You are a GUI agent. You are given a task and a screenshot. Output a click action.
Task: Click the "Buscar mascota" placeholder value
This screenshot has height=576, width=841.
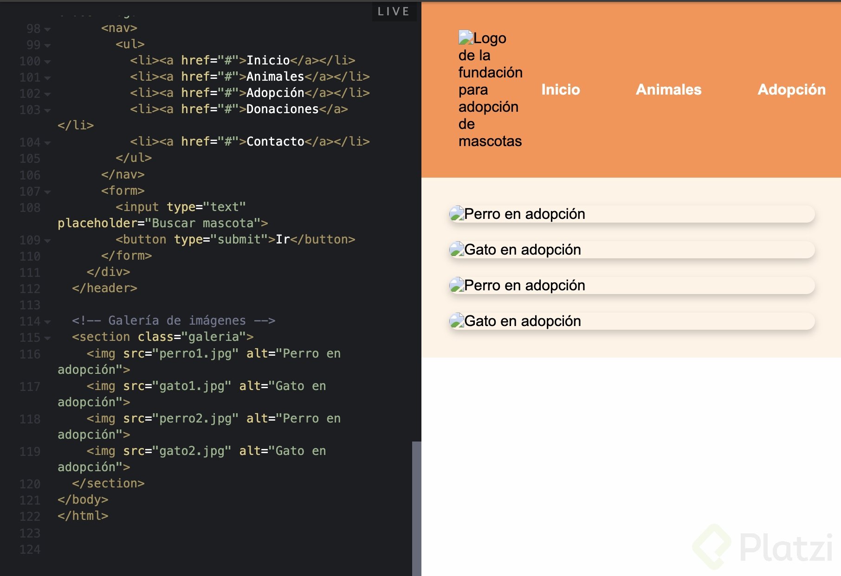[x=202, y=223]
